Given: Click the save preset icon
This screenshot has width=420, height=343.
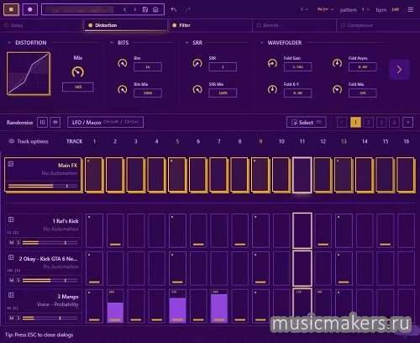Looking at the screenshot, I should 145,9.
